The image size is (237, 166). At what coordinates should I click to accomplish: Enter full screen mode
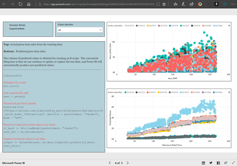pos(233,163)
